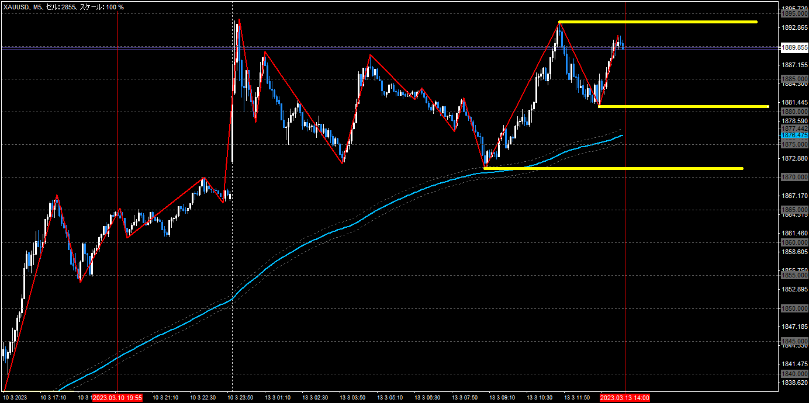Click the '13 3 06:30' time label
This screenshot has width=809, height=403.
tap(427, 398)
